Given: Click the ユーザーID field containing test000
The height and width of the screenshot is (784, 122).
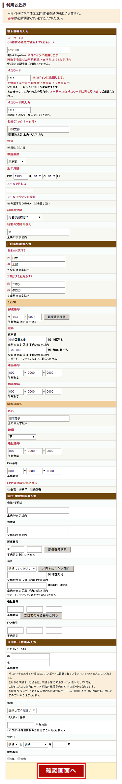Looking at the screenshot, I should click(x=38, y=50).
